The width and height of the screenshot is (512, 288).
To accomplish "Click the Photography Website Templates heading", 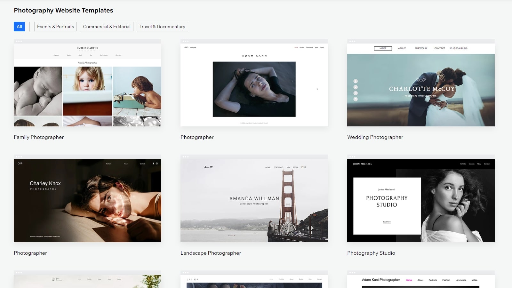I will [63, 10].
